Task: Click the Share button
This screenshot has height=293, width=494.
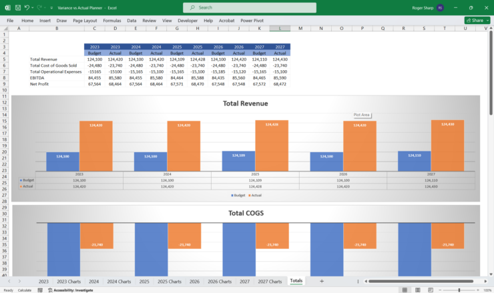Action: coord(475,20)
